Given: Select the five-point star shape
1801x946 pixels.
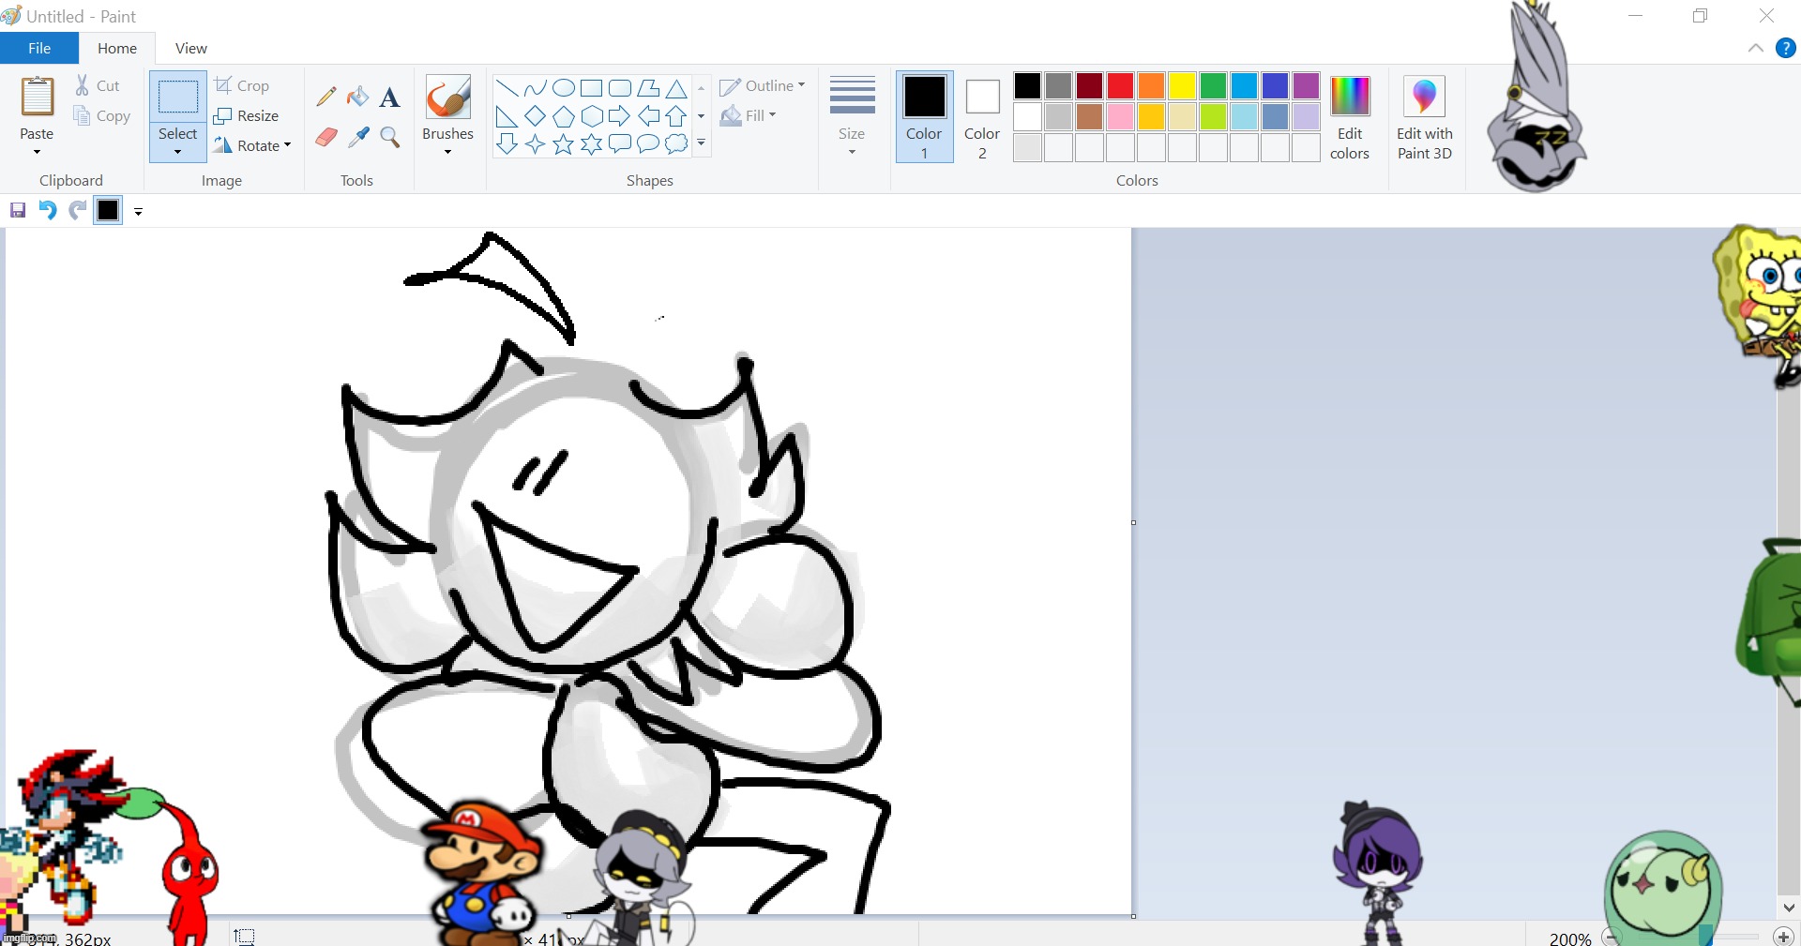Looking at the screenshot, I should click(563, 143).
